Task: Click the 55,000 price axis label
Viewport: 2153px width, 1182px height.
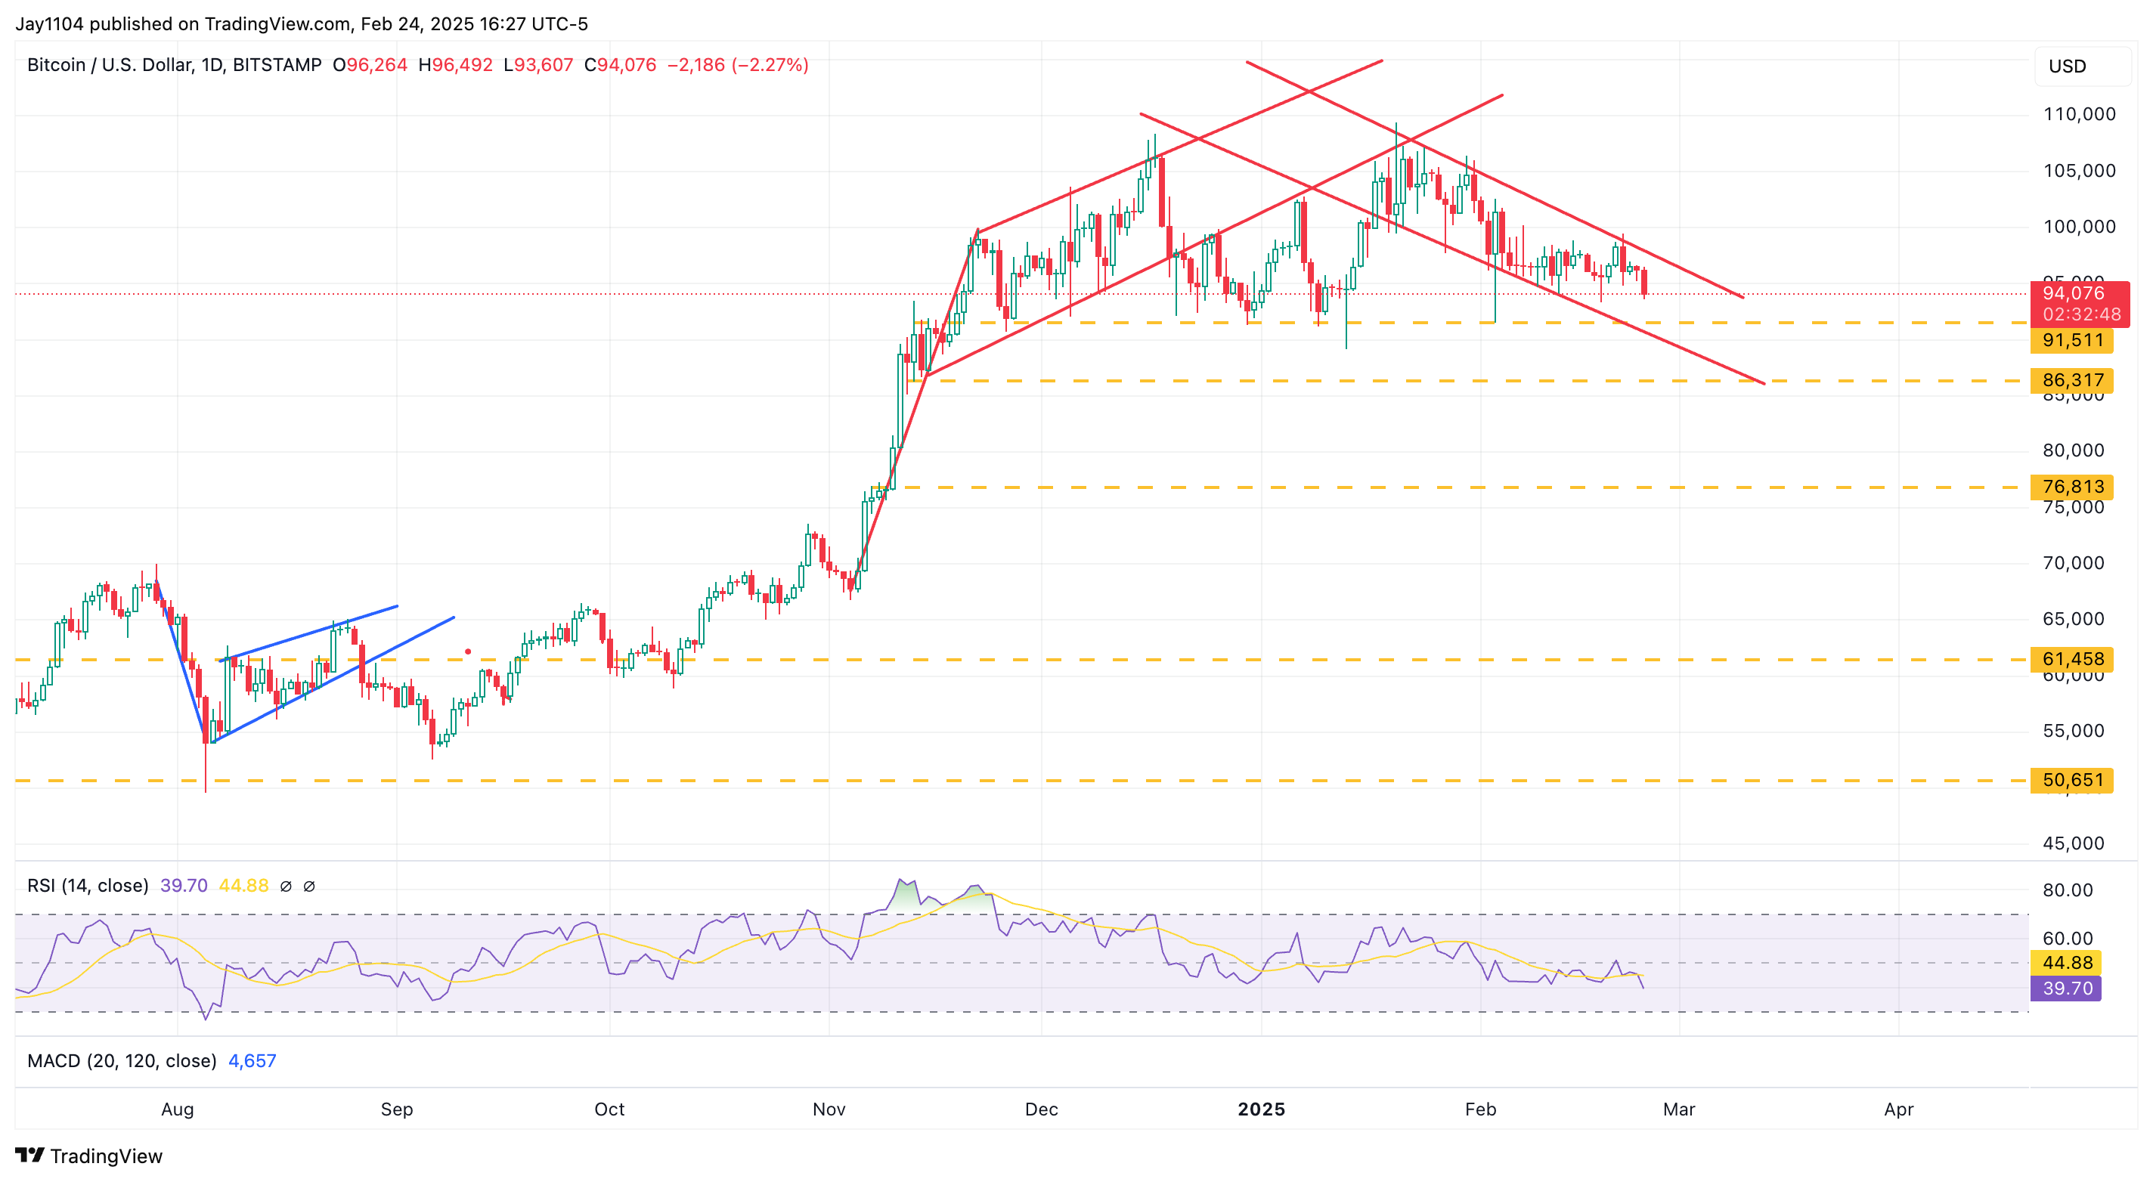Action: pyautogui.click(x=2074, y=731)
